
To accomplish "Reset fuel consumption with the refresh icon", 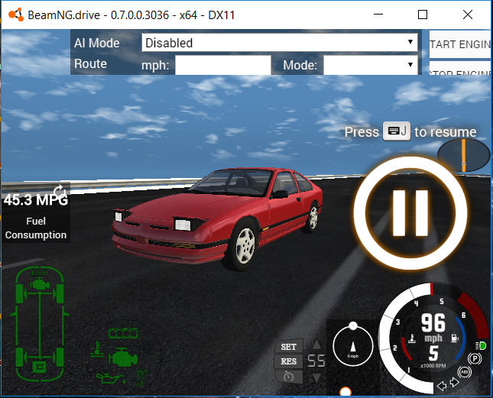I will pyautogui.click(x=60, y=191).
